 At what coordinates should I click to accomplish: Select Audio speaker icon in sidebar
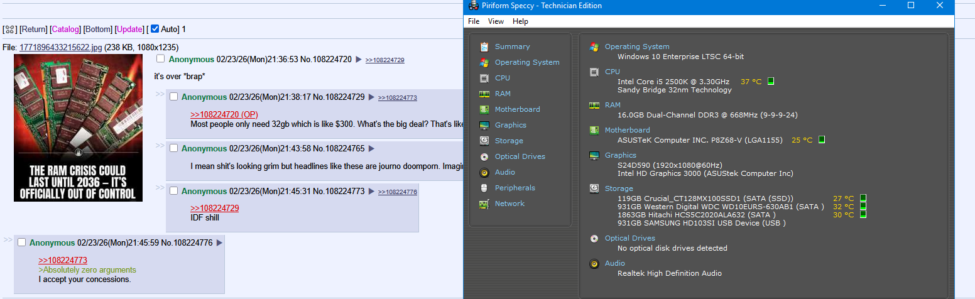[484, 172]
